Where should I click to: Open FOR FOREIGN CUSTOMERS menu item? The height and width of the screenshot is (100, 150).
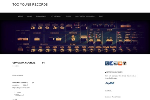[x=85, y=16]
